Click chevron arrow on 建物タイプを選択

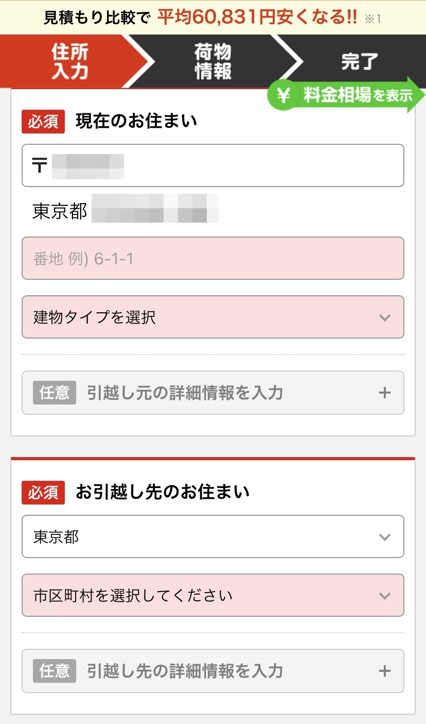pos(384,317)
